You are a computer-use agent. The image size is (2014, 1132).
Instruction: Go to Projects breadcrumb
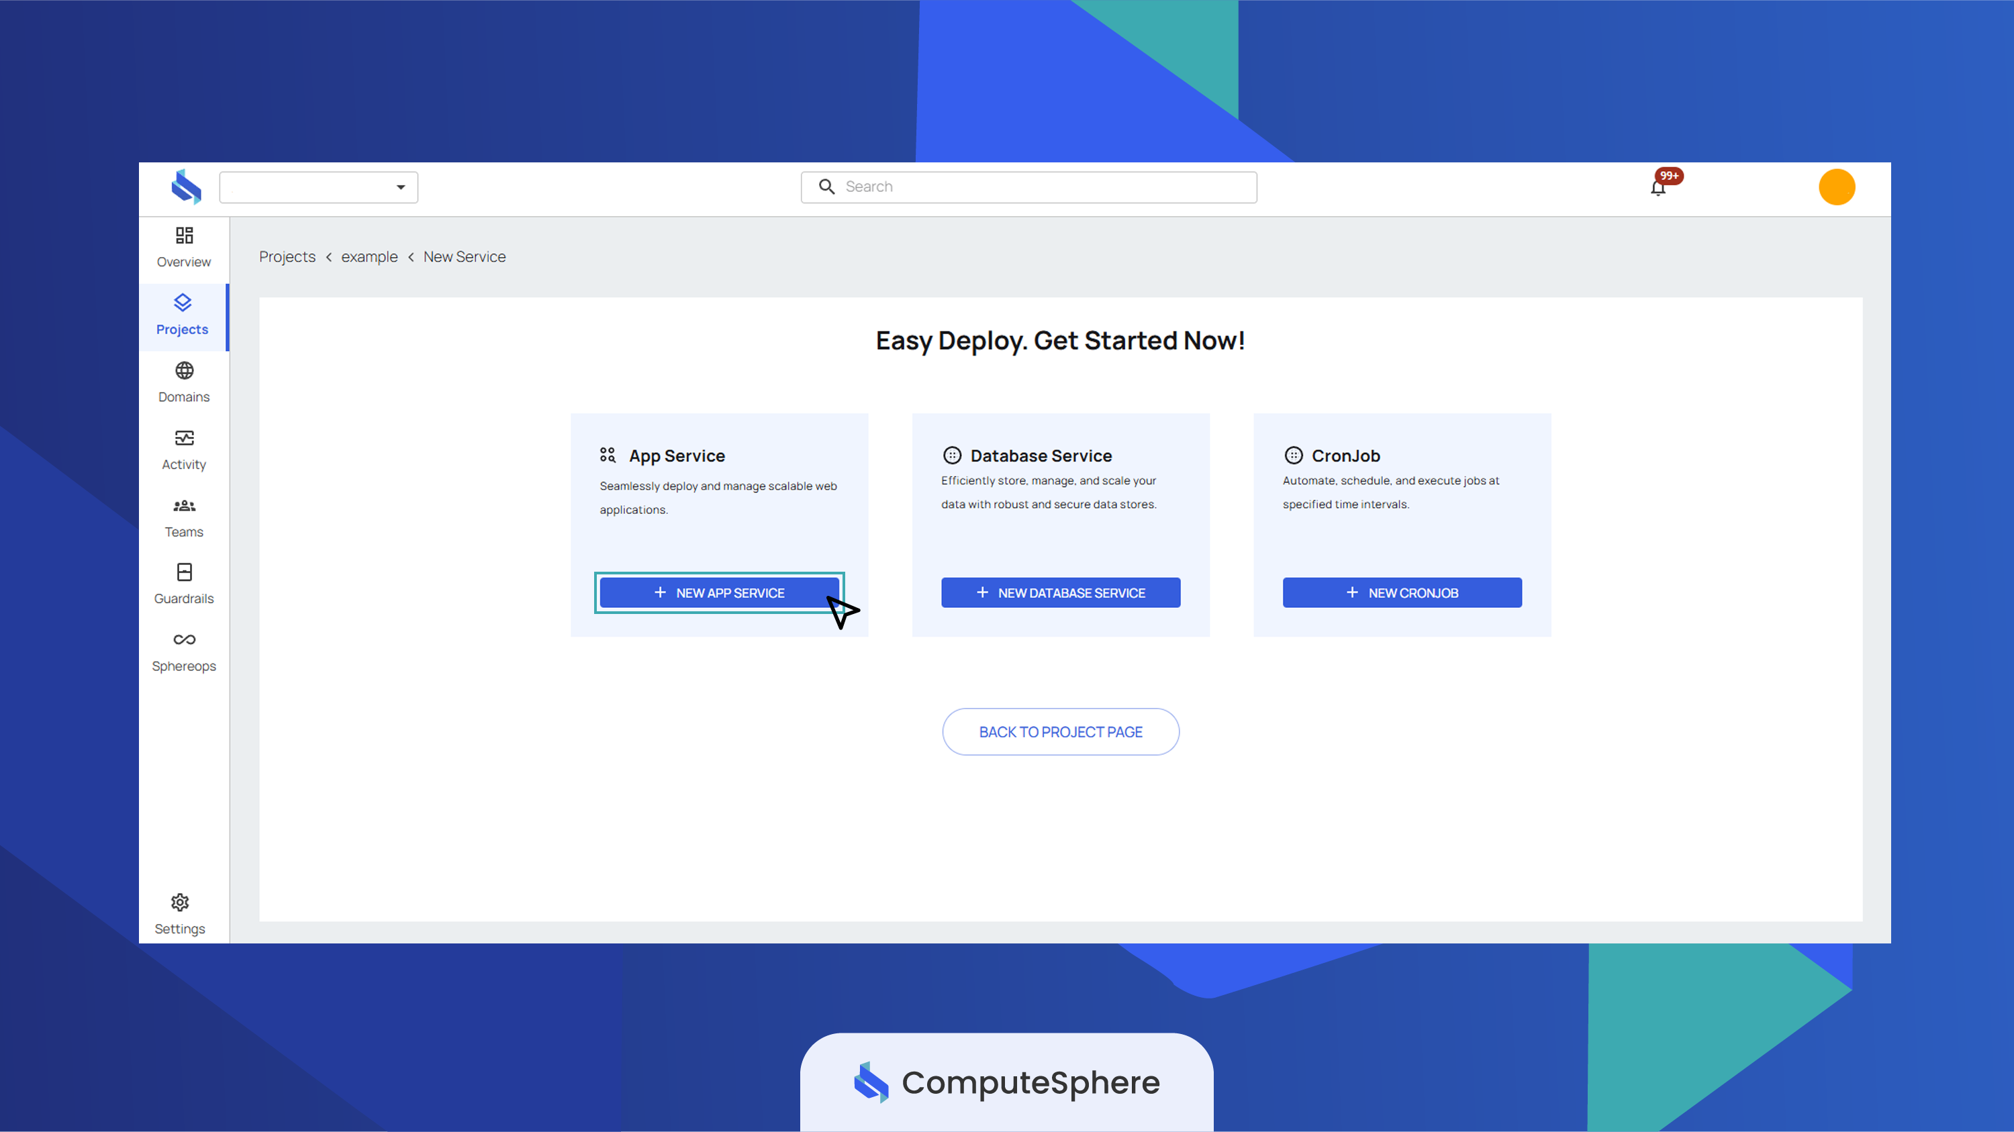coord(287,257)
